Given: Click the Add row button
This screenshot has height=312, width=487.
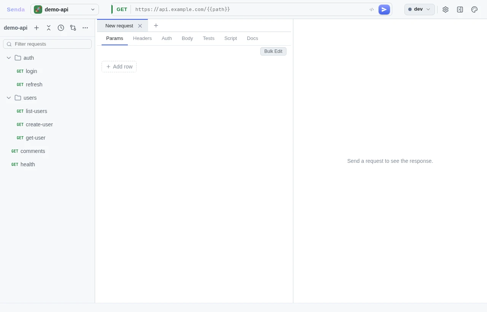Looking at the screenshot, I should (x=119, y=67).
